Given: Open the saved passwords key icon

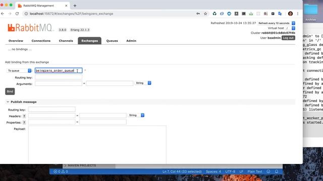Looking at the screenshot, I should tap(198, 14).
